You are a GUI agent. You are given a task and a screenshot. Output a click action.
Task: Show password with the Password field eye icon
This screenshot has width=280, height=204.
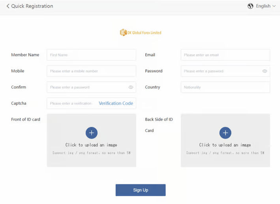click(x=265, y=71)
